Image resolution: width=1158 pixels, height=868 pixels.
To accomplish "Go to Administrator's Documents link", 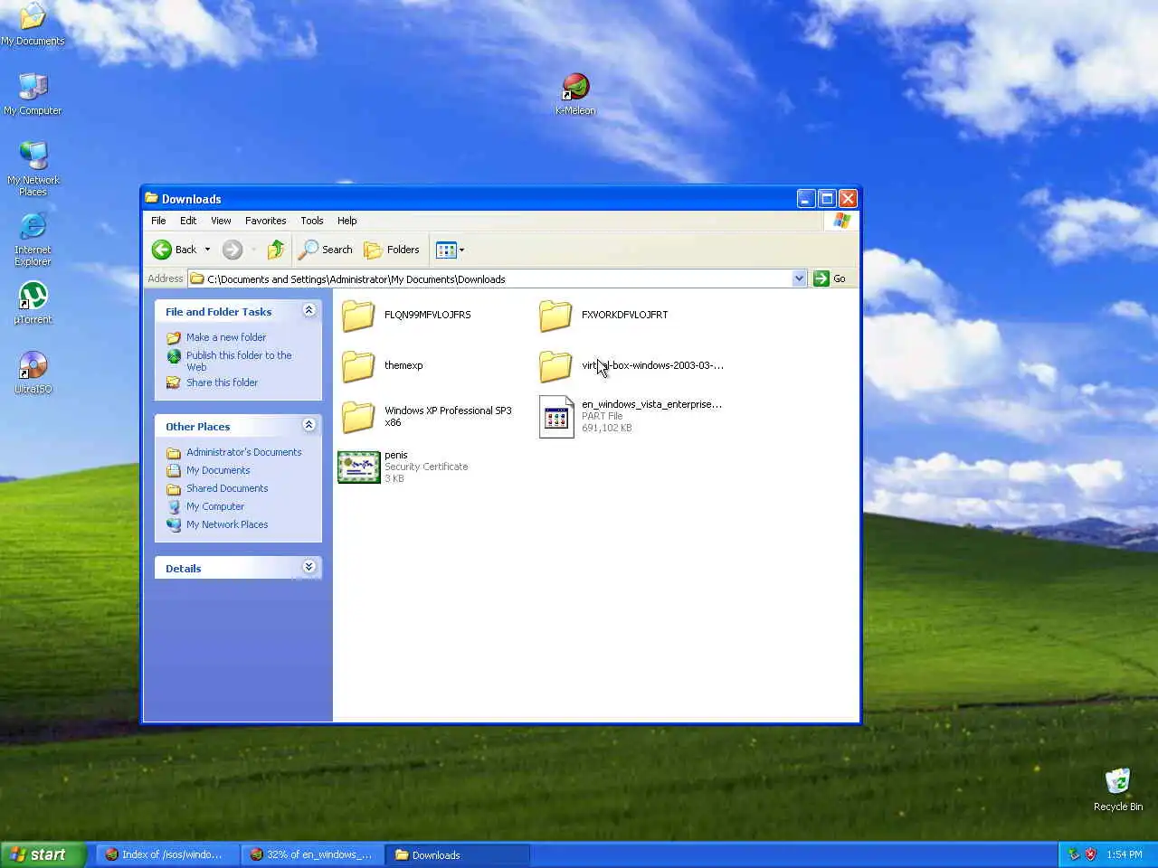I will [x=244, y=452].
